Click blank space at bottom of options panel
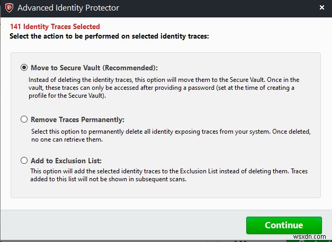332x242 pixels. click(x=165, y=189)
